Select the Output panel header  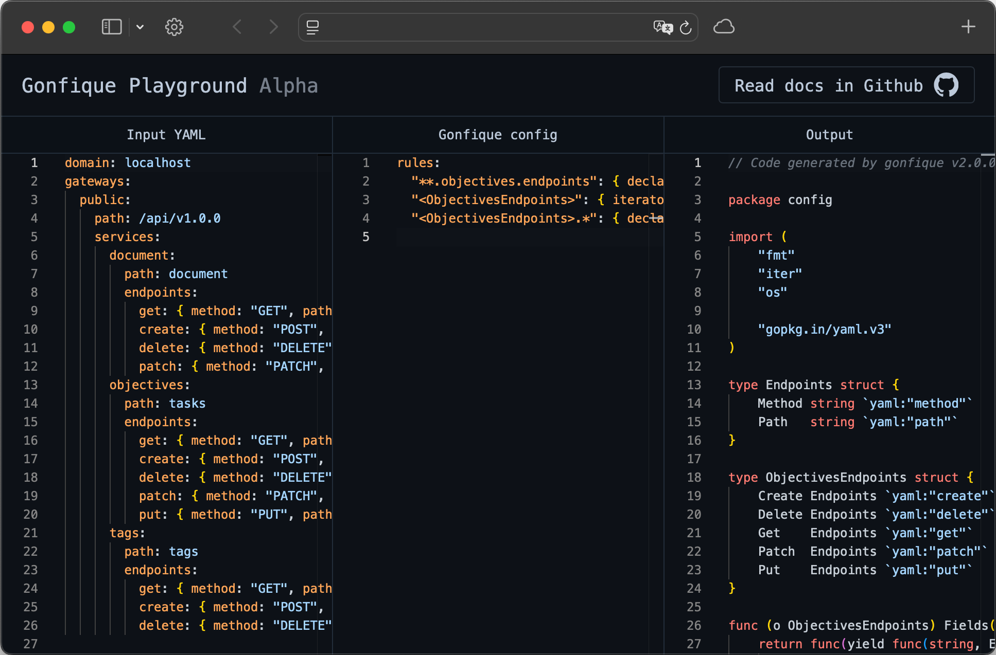(x=829, y=135)
